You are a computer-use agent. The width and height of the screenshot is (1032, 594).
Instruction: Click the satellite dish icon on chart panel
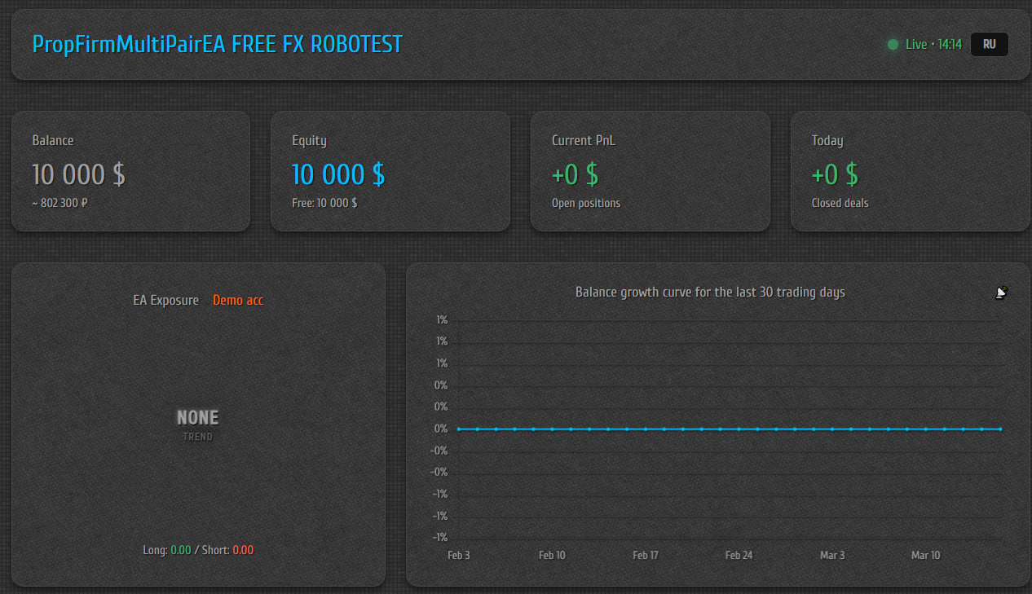tap(1002, 293)
